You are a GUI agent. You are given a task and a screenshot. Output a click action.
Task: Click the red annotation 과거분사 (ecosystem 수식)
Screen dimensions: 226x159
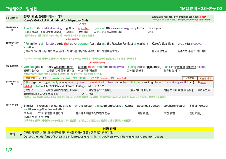109,78
